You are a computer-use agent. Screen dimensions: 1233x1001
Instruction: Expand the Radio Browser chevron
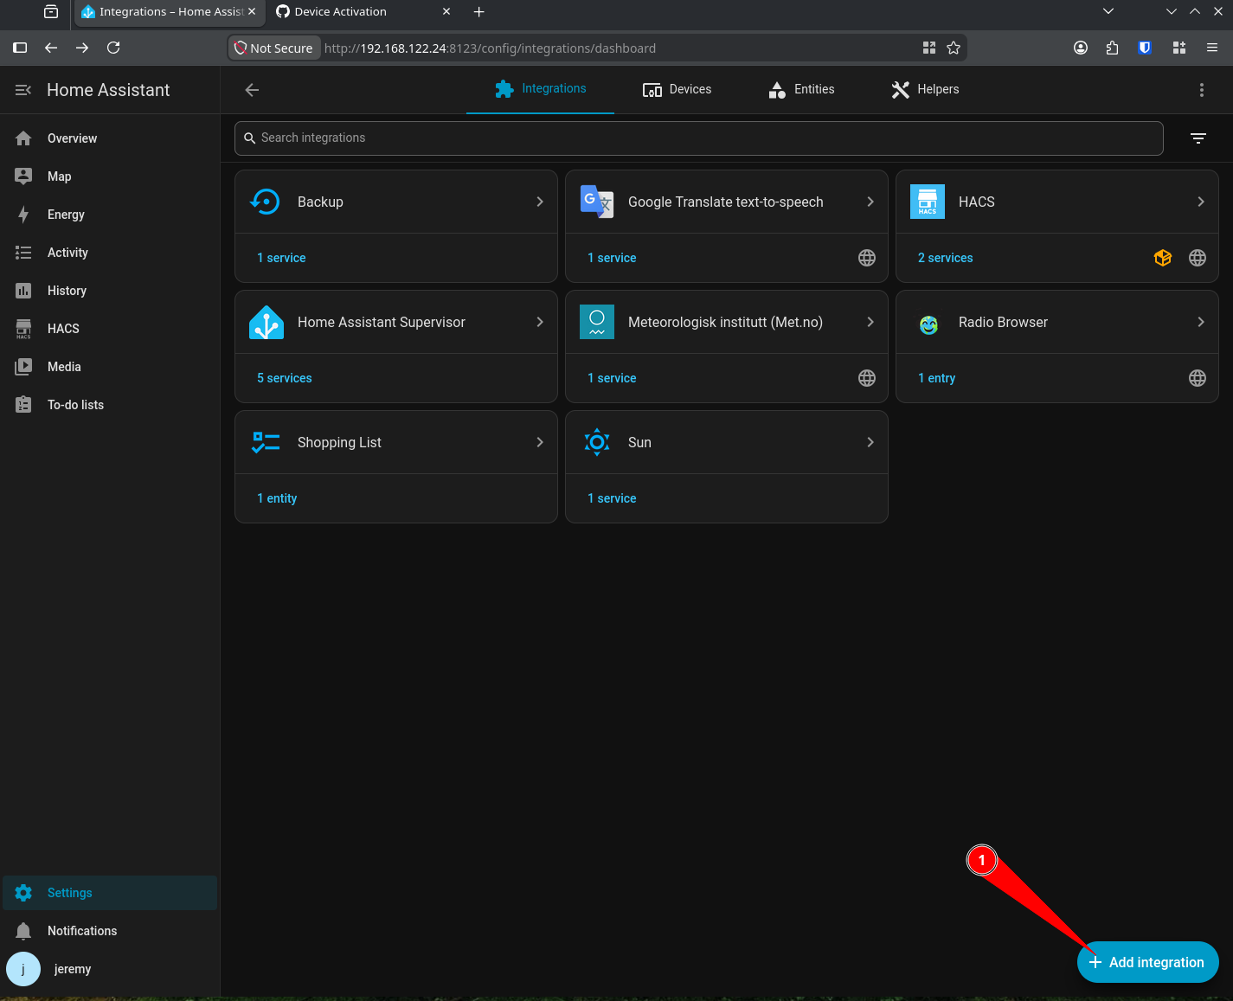click(x=1201, y=322)
